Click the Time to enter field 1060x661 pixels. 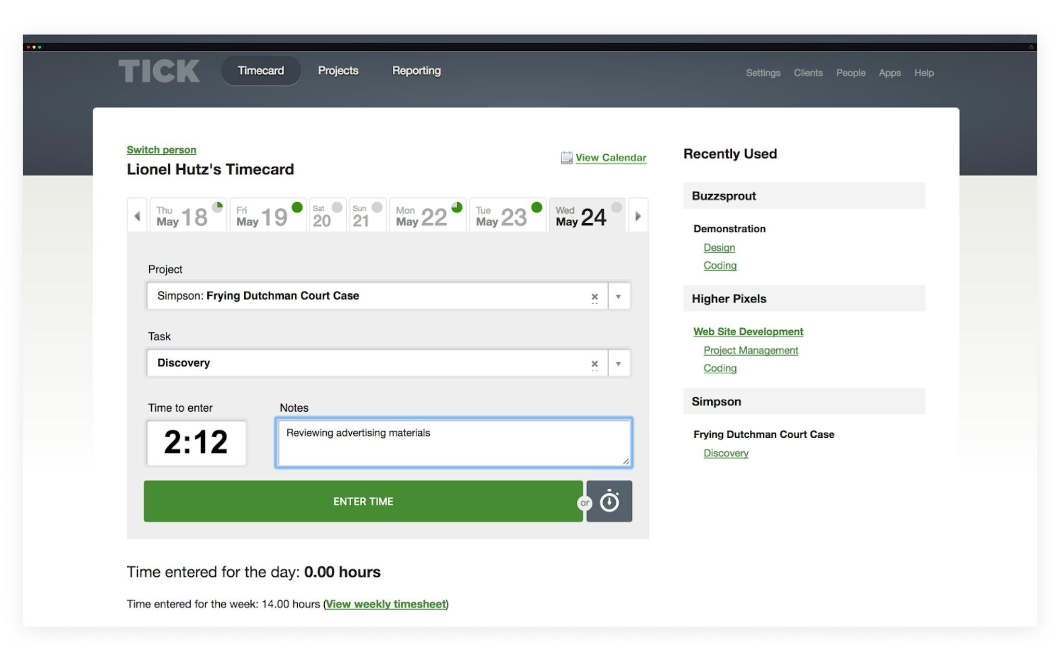196,442
